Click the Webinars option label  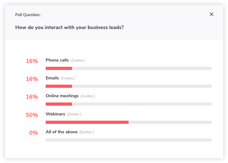click(x=56, y=114)
